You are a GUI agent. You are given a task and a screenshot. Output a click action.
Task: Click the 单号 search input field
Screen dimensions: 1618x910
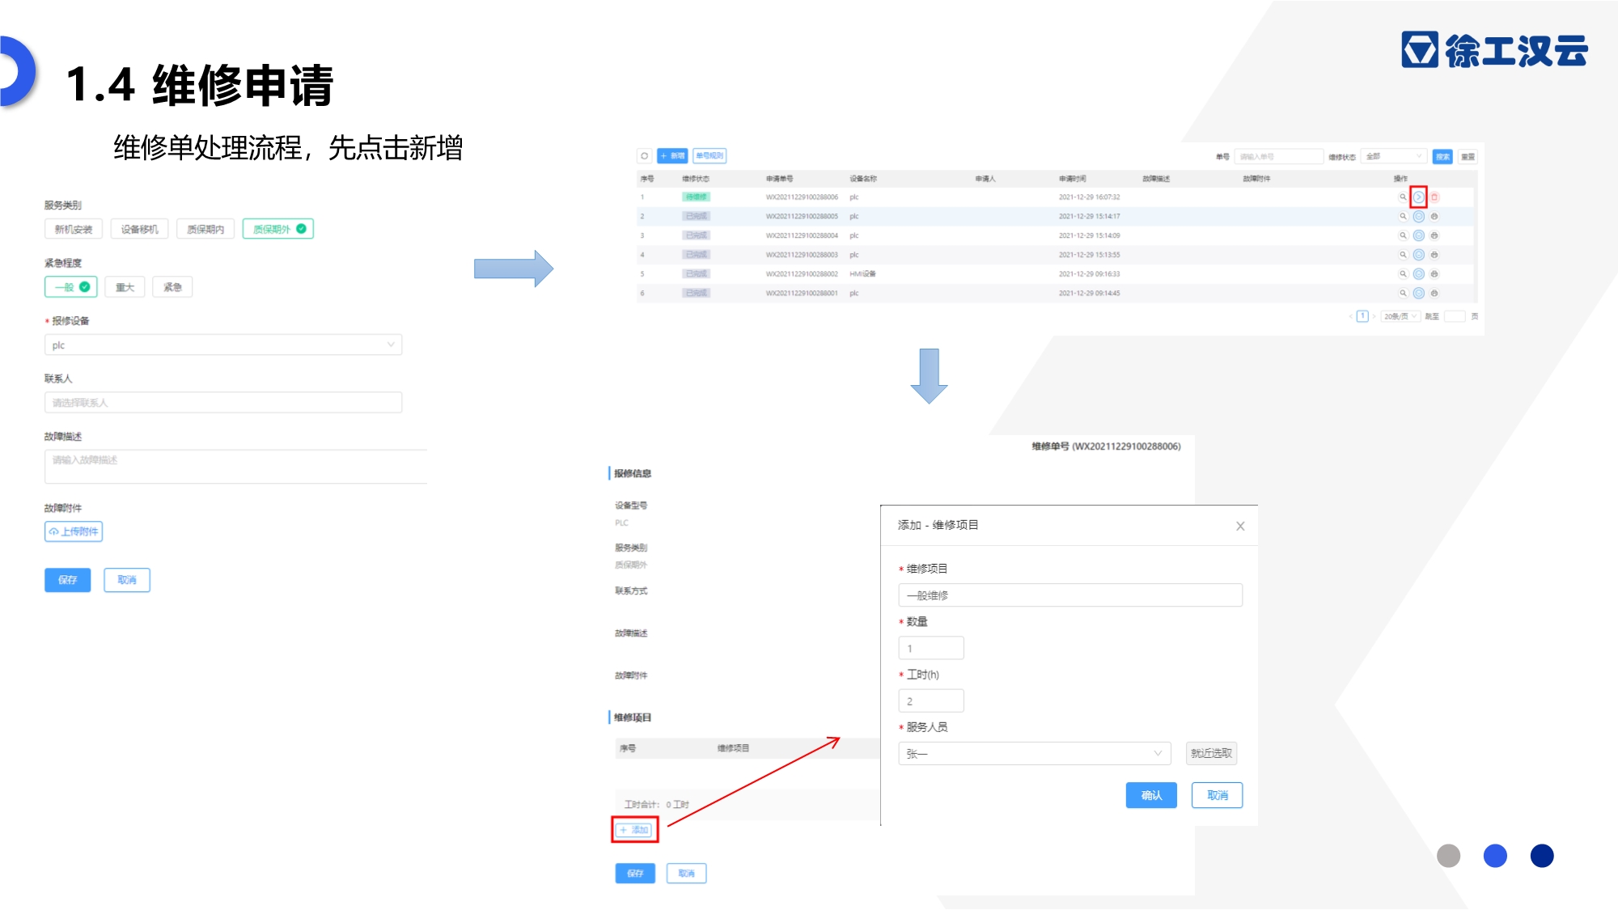pos(1278,157)
